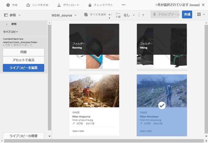Viewport: 208px width, 143px height.
Task: Click the ライブコピー section heading
Action: (x=11, y=32)
